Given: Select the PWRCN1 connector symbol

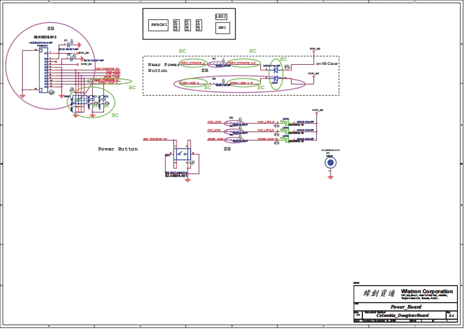Looking at the screenshot, I should [x=43, y=70].
